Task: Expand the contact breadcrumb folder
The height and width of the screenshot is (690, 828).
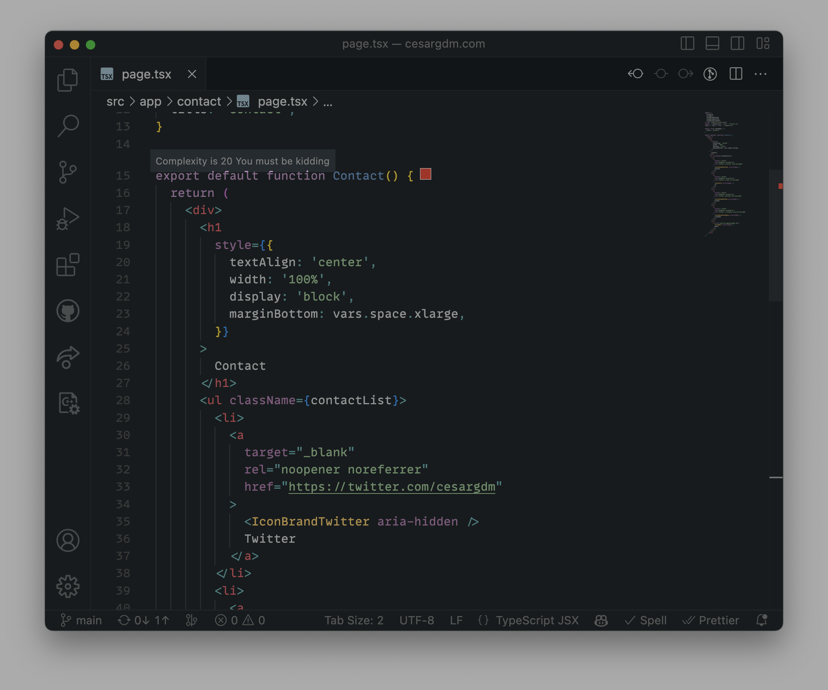Action: pyautogui.click(x=199, y=102)
